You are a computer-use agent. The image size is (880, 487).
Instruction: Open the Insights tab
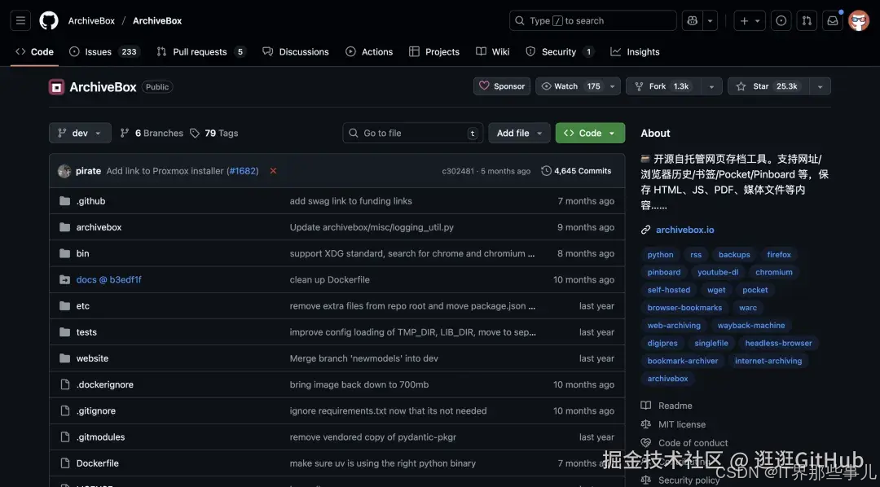pyautogui.click(x=636, y=51)
